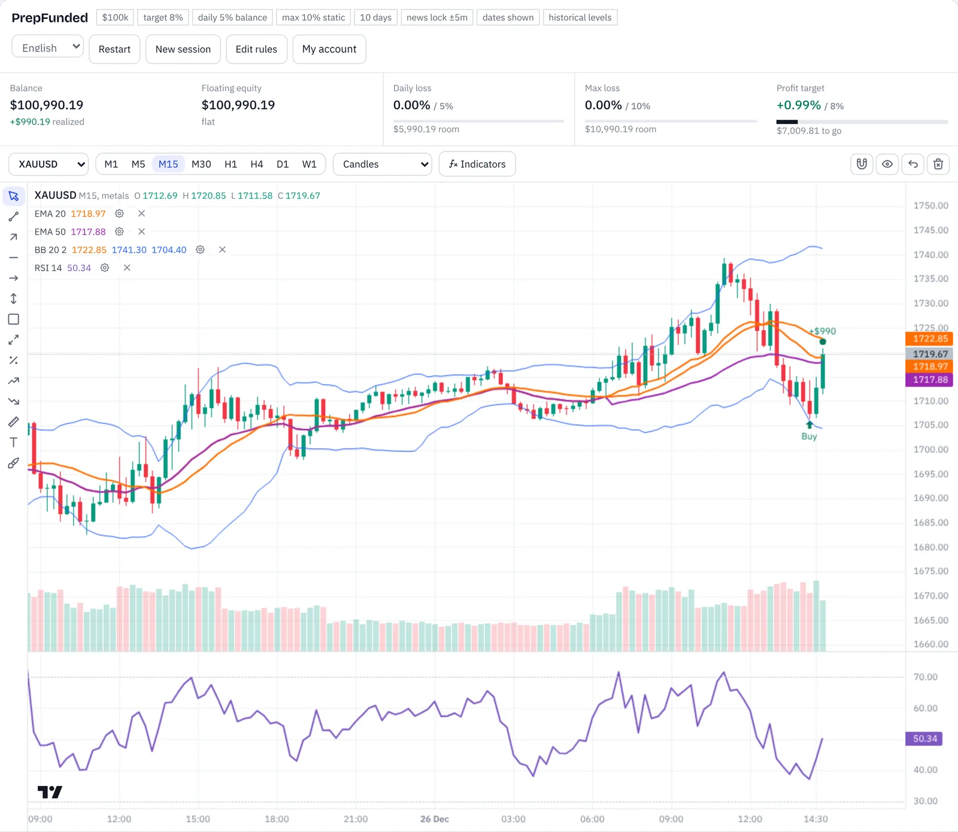Select the diagonal expand measure tool
Viewport: 958px width, 832px height.
coord(14,340)
